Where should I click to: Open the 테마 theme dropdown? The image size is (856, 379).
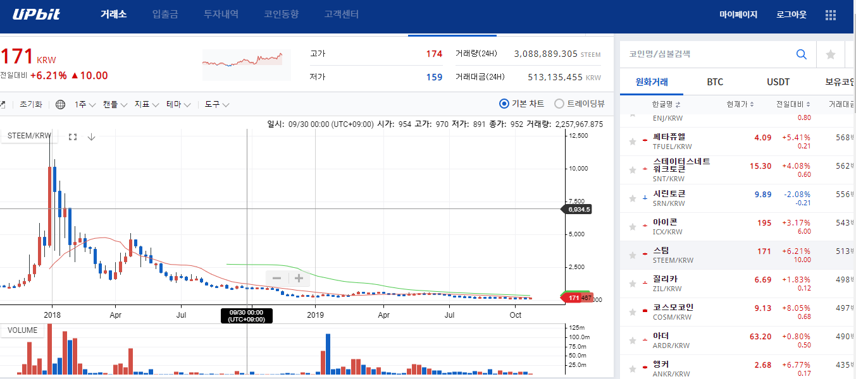coord(178,104)
